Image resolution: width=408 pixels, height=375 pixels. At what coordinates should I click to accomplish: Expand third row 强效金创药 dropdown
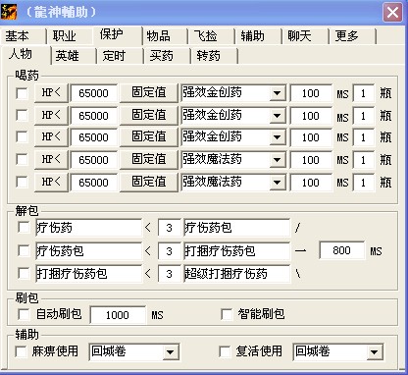[x=278, y=137]
